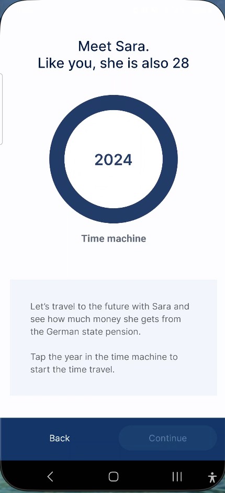Go to the previous step with Back
Screen dimensions: 225x493
[60, 438]
